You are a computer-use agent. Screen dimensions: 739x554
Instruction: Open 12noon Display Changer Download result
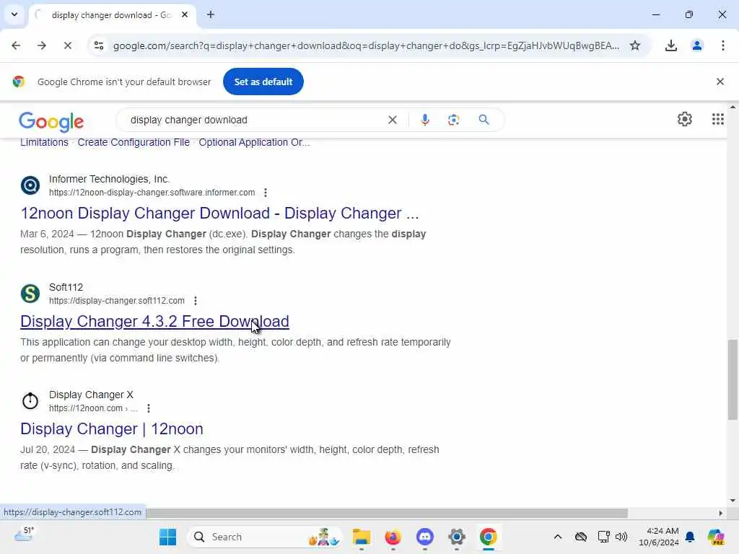coord(219,213)
